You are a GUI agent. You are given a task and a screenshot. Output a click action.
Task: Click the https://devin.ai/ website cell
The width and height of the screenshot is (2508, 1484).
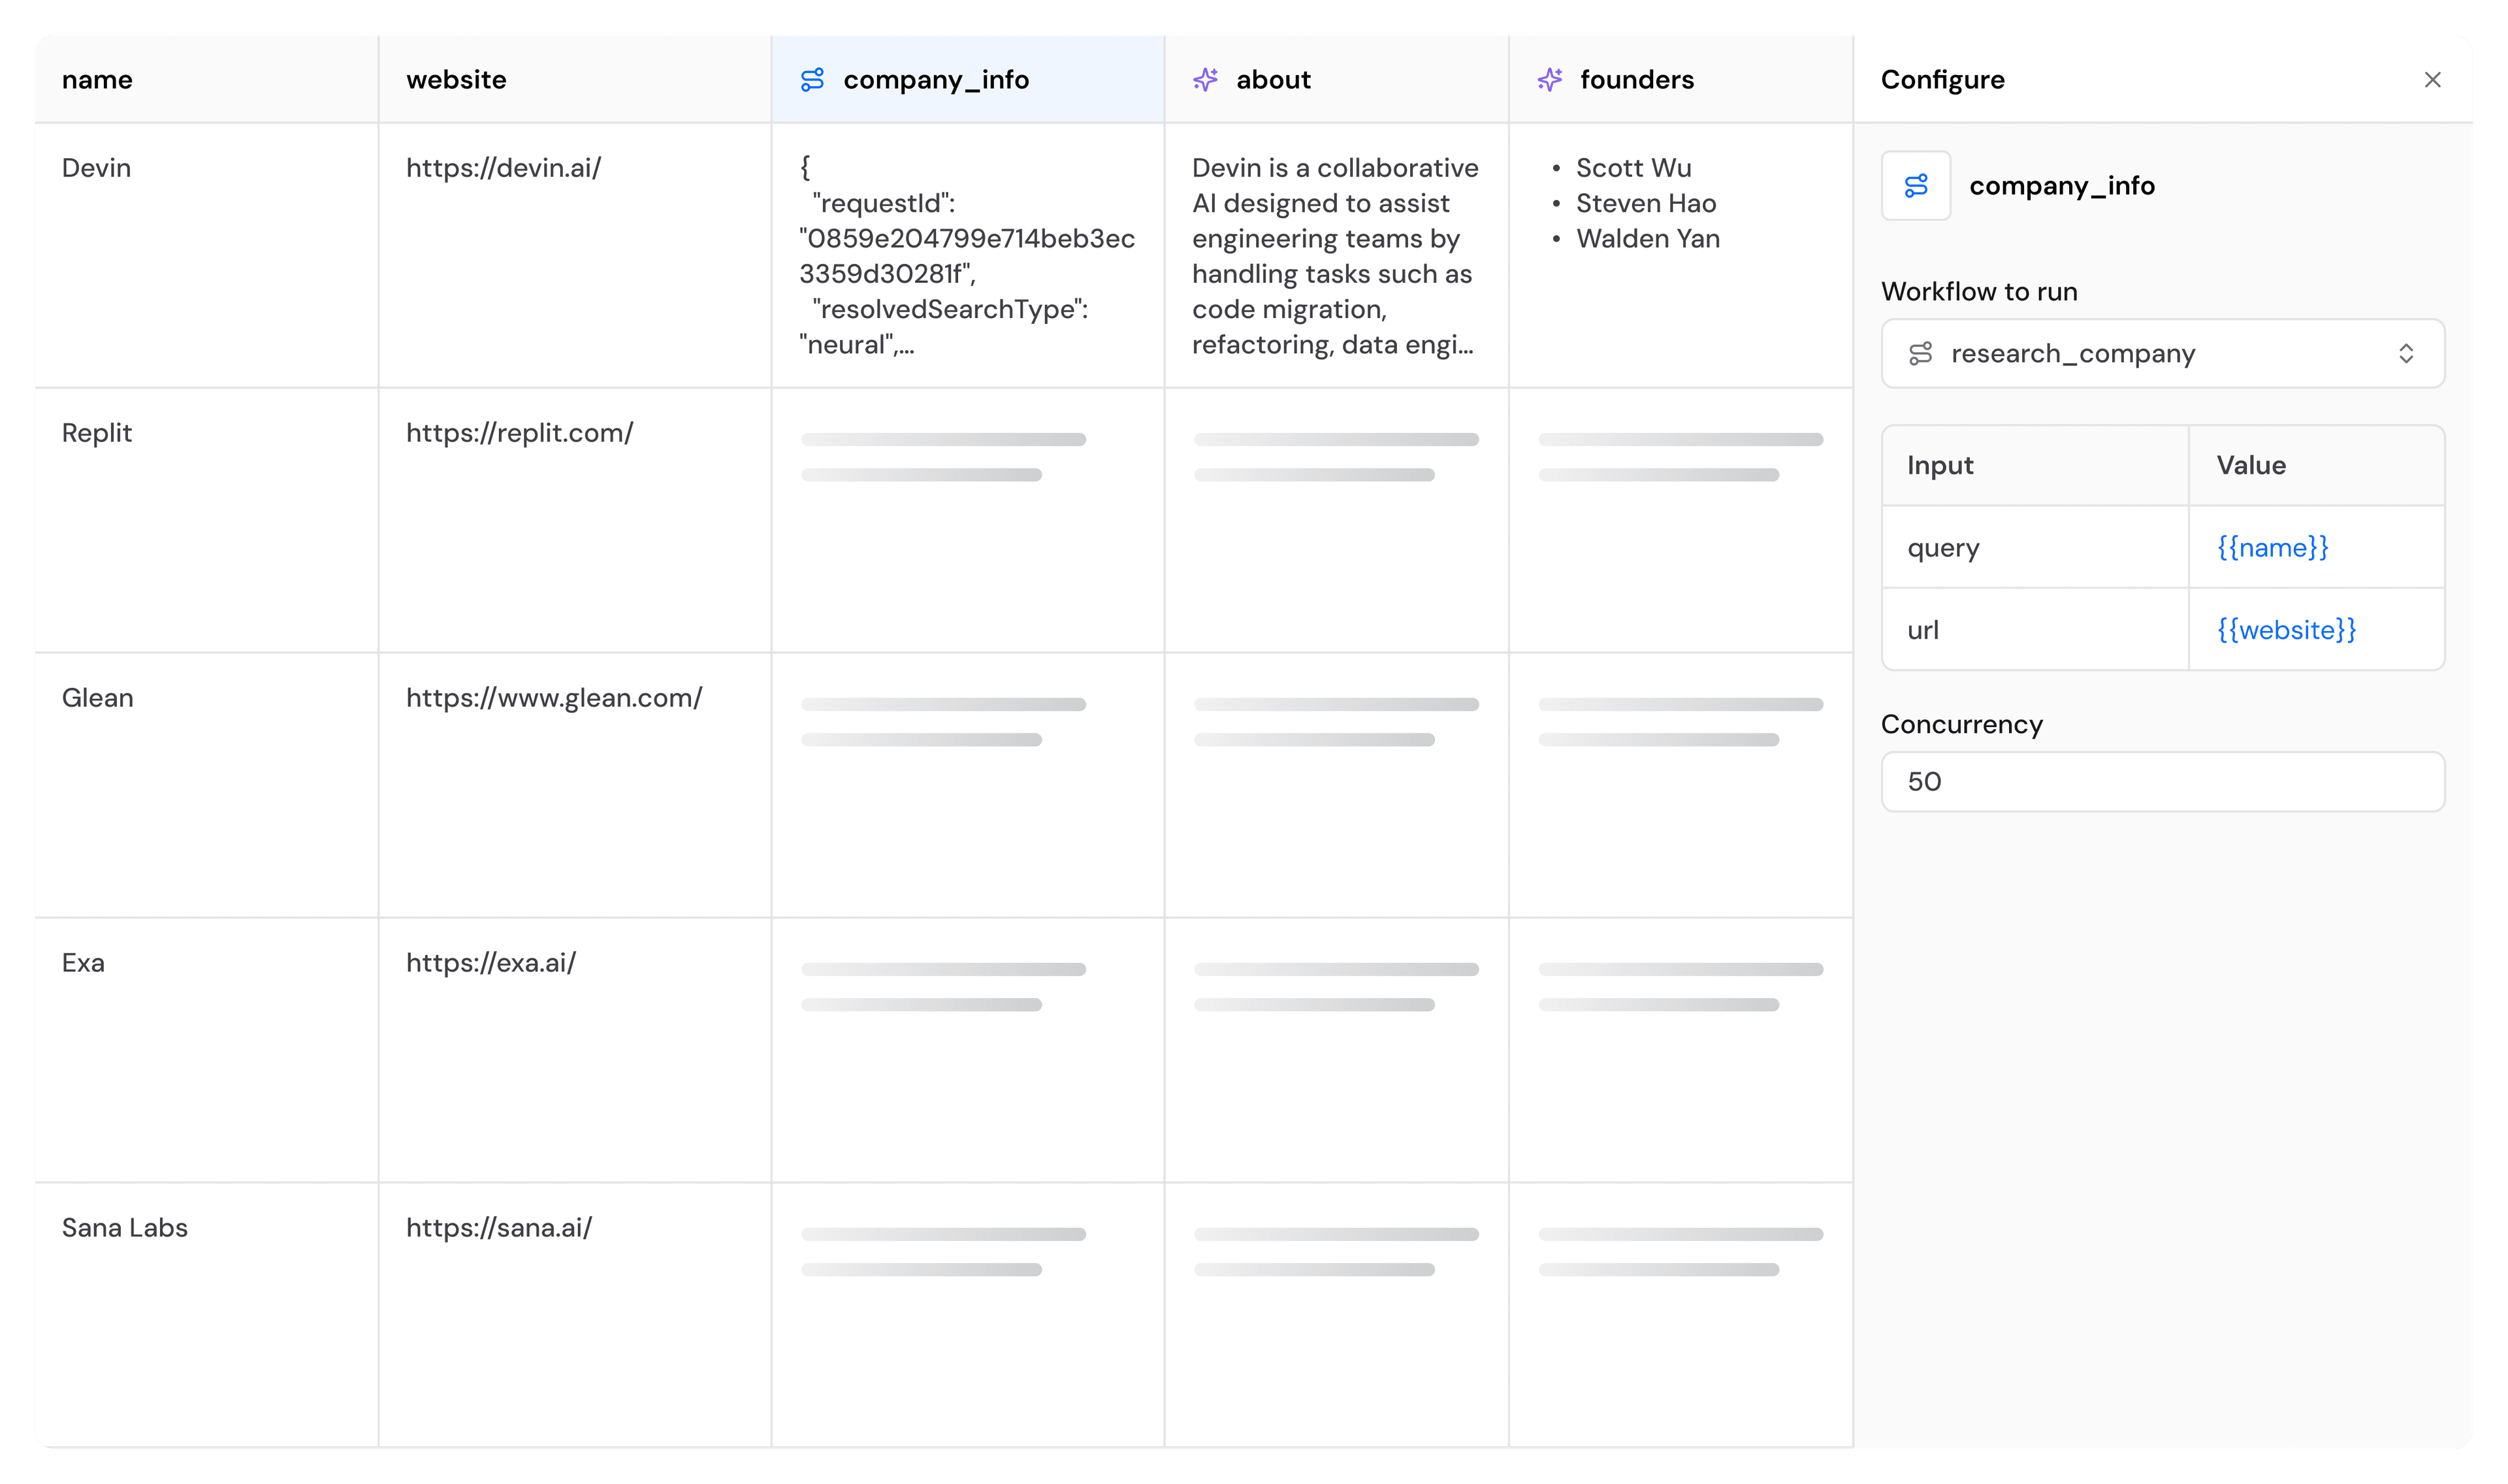(575, 256)
